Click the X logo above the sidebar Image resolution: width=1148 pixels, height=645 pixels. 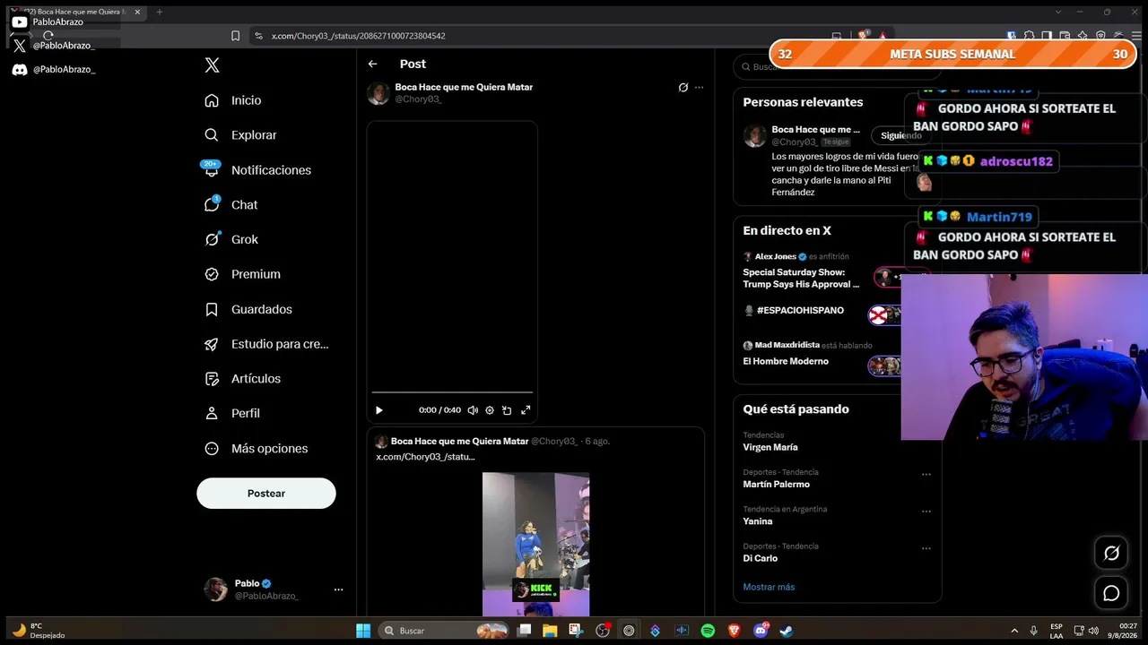tap(212, 65)
